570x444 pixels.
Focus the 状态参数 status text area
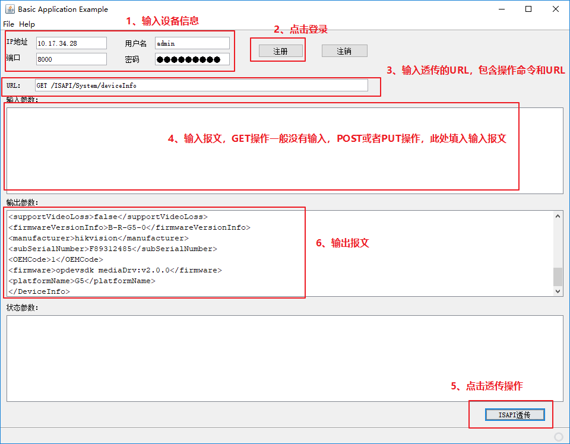tap(284, 358)
